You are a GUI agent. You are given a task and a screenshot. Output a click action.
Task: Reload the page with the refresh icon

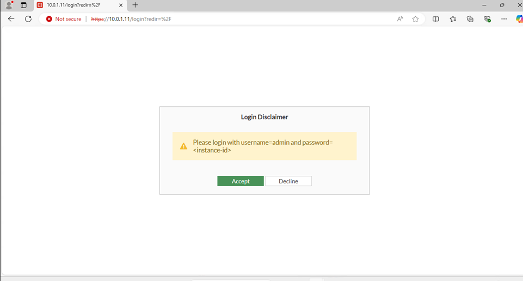[x=28, y=19]
